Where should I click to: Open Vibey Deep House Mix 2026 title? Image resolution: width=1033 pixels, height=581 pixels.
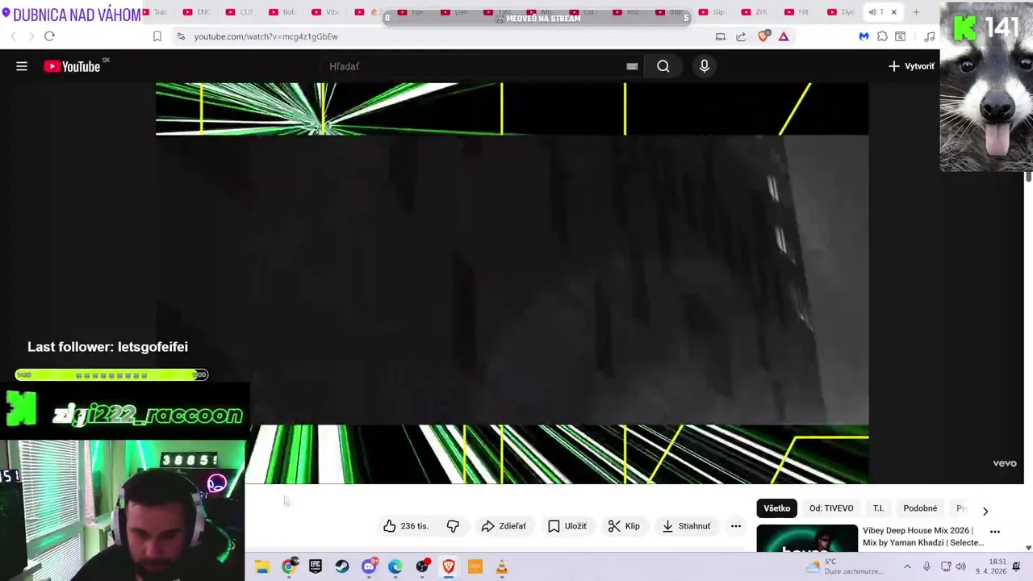point(923,537)
